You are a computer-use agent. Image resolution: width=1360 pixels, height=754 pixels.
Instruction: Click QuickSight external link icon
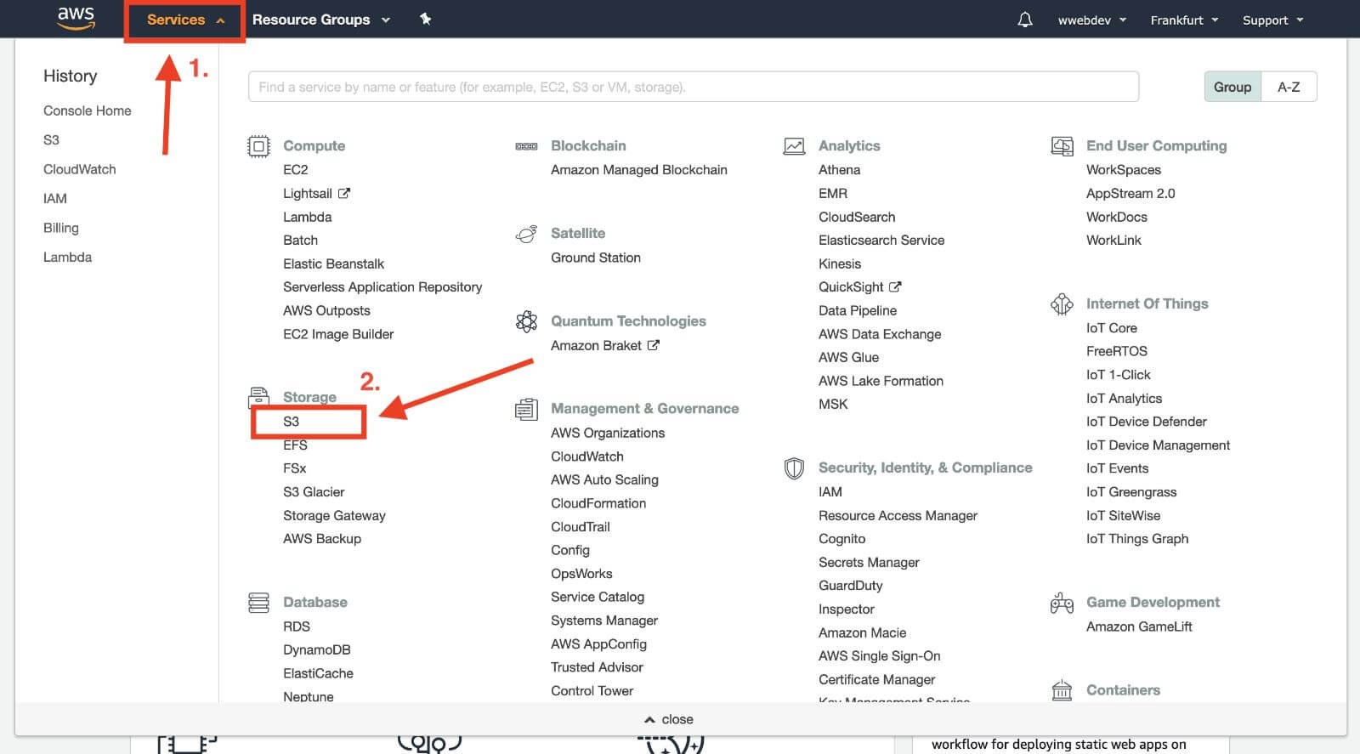(895, 286)
